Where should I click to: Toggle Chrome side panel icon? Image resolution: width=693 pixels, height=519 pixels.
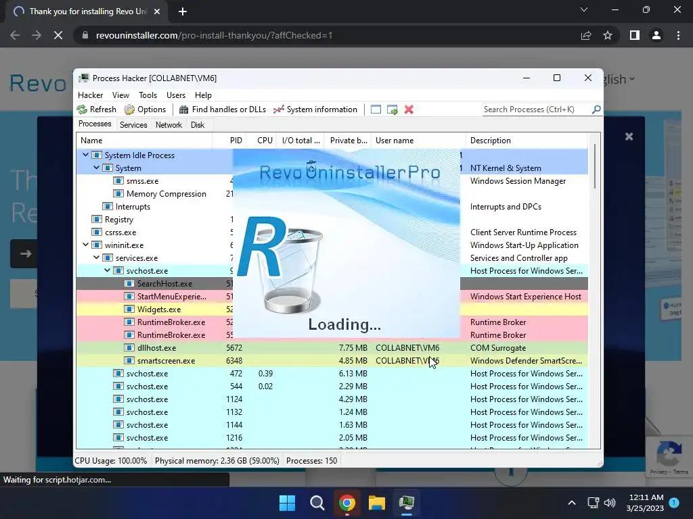pyautogui.click(x=635, y=35)
